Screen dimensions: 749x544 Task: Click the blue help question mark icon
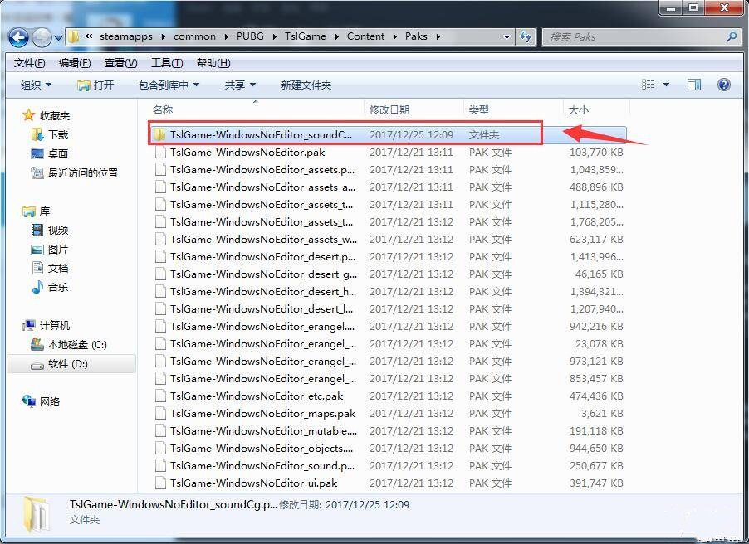click(x=724, y=85)
